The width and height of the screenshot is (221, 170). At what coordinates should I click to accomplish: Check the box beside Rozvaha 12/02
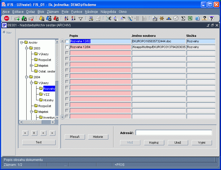point(67,41)
